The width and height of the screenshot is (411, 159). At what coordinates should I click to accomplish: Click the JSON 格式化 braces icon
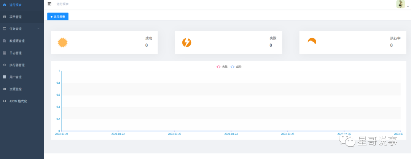click(5, 101)
